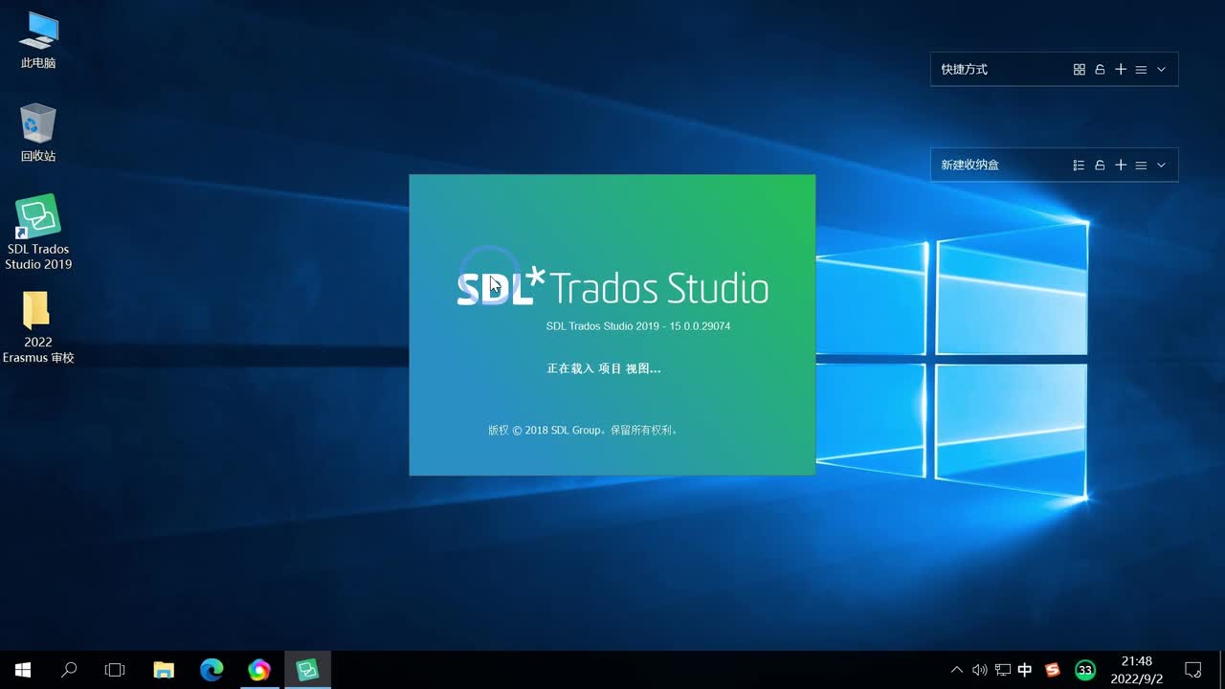The height and width of the screenshot is (689, 1225).
Task: Select the 2022 Erasmus 审校 folder
Action: 38,327
